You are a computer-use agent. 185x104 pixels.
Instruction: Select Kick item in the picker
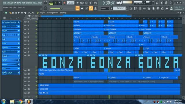(11, 39)
